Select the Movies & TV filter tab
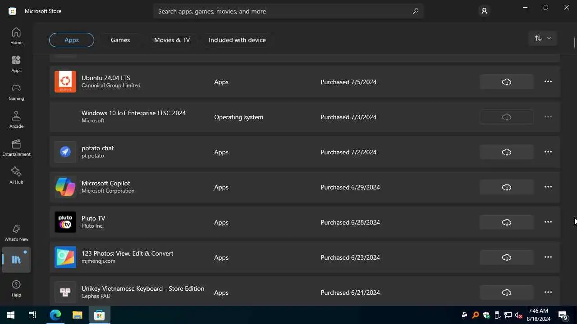Image resolution: width=577 pixels, height=324 pixels. tap(172, 40)
